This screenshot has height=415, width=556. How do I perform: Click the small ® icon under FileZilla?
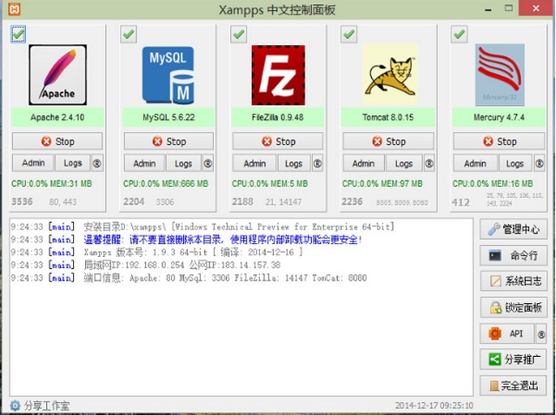(317, 163)
